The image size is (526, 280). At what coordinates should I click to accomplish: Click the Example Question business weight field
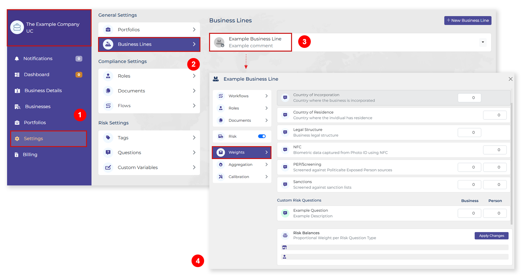(x=469, y=213)
